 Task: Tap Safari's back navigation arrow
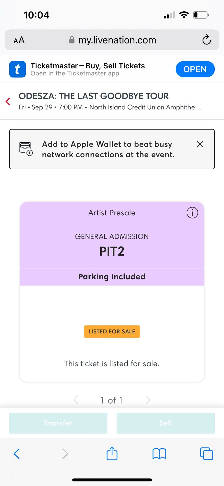click(x=17, y=454)
